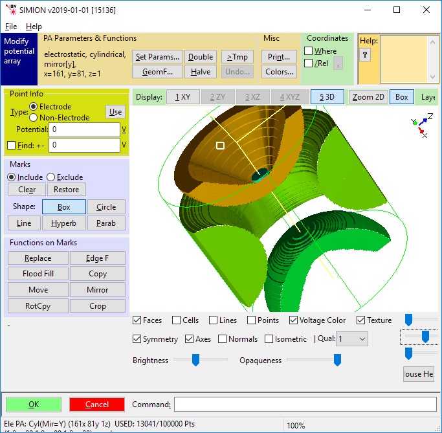This screenshot has height=433, width=442.
Task: Open the Colors settings
Action: coord(279,72)
